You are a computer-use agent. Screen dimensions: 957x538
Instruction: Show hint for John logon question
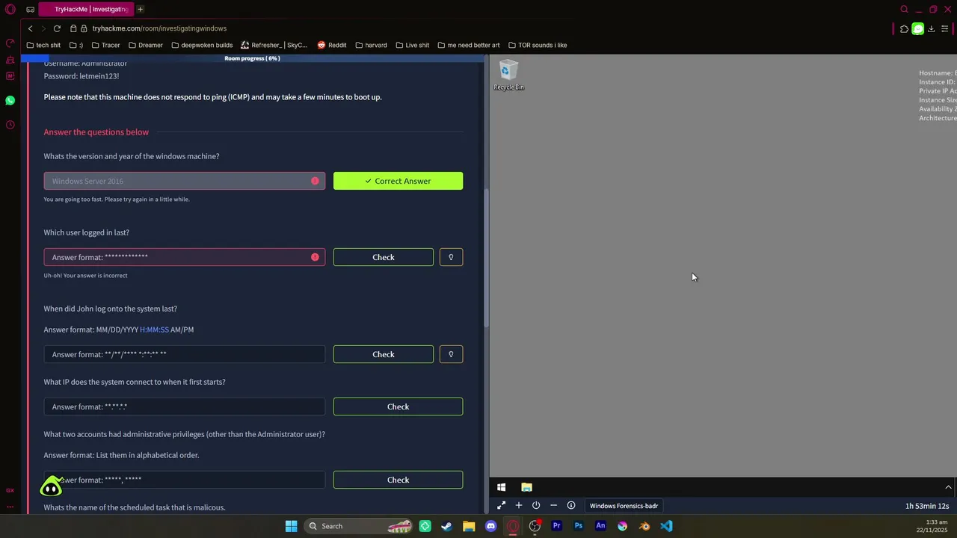(x=451, y=354)
